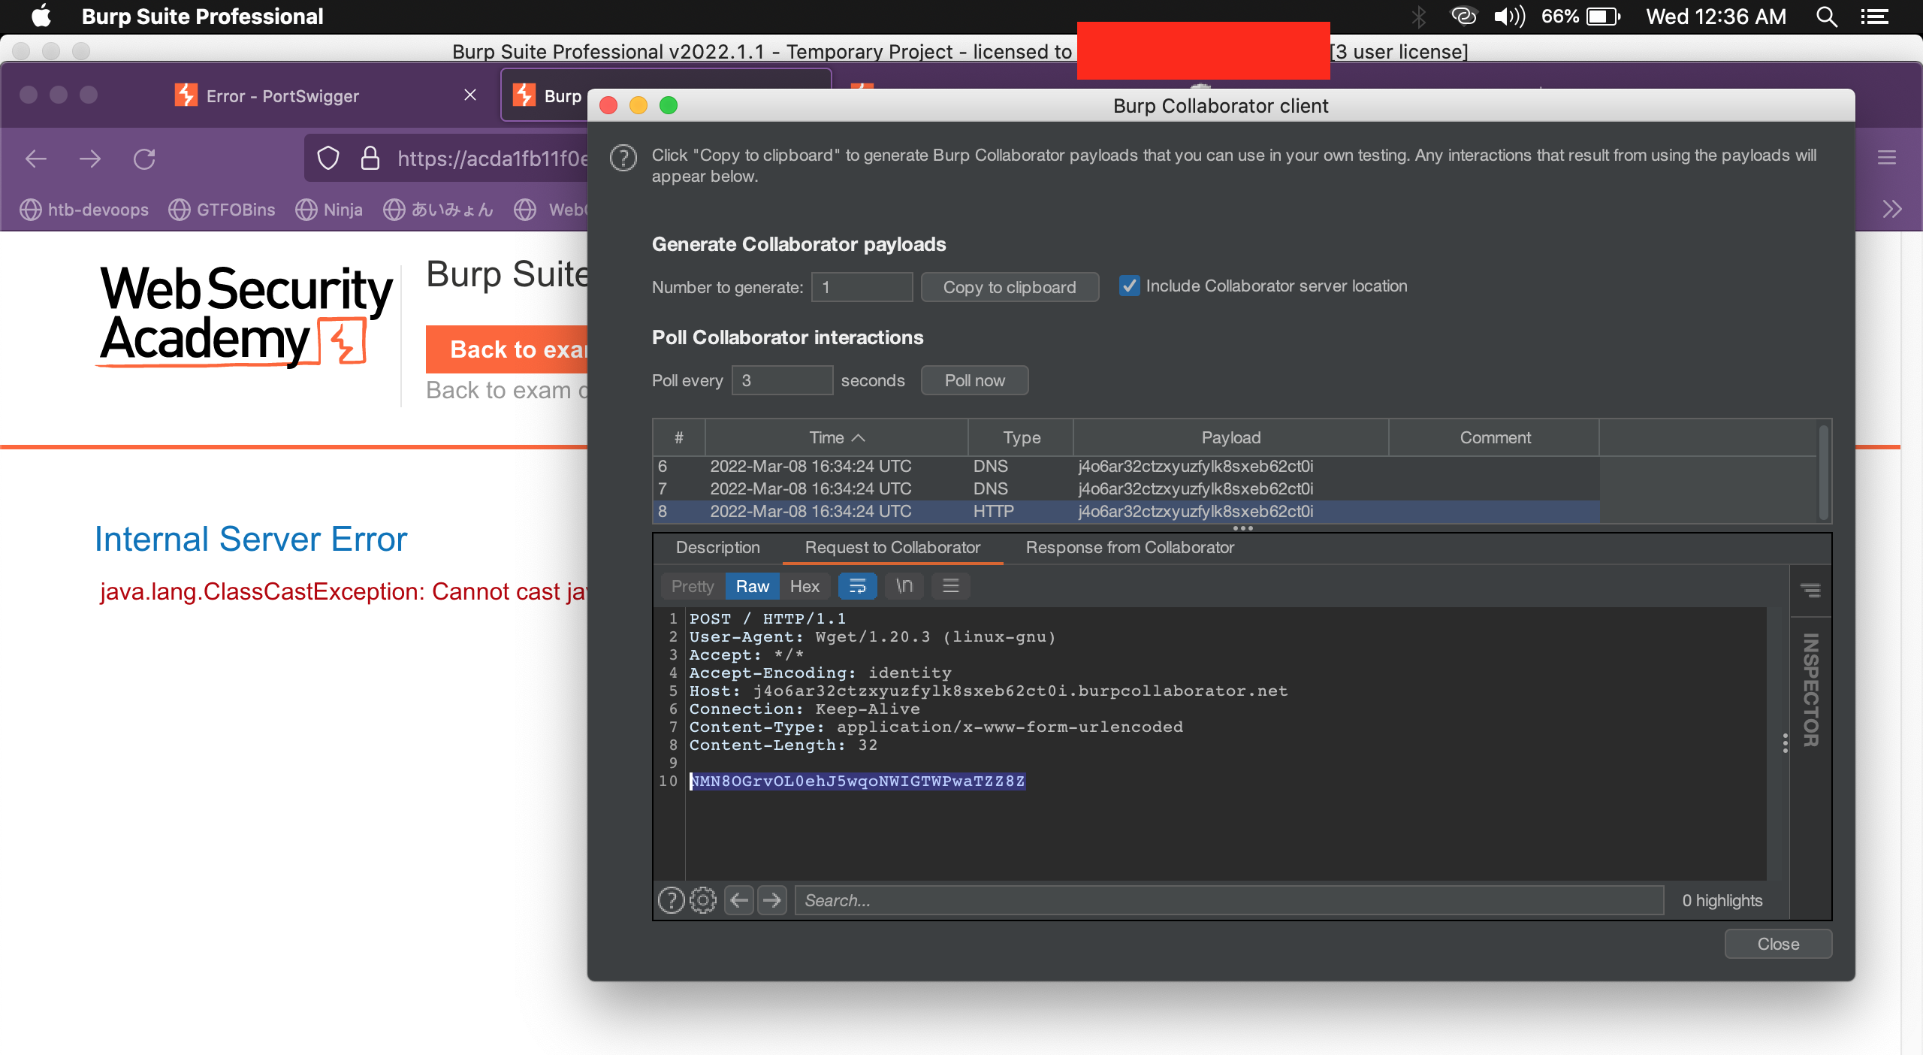
Task: Select Raw view
Action: pos(752,586)
